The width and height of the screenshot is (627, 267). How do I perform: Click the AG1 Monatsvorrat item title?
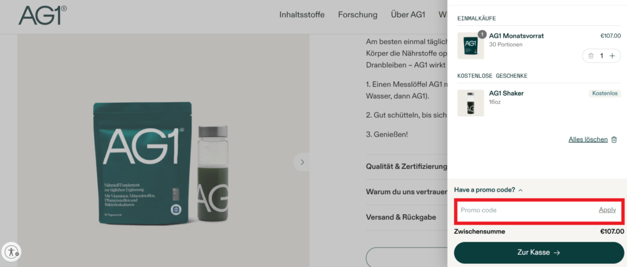pyautogui.click(x=516, y=36)
